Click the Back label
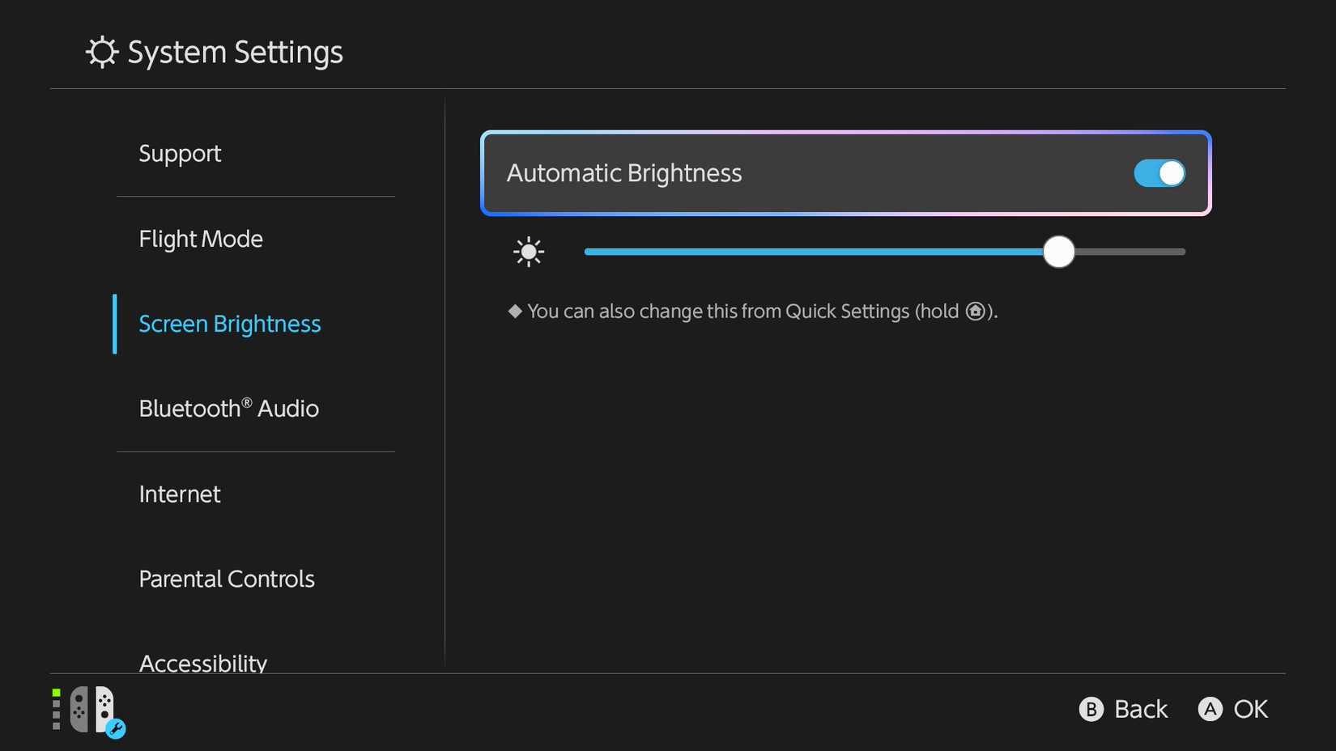1336x751 pixels. tap(1140, 710)
